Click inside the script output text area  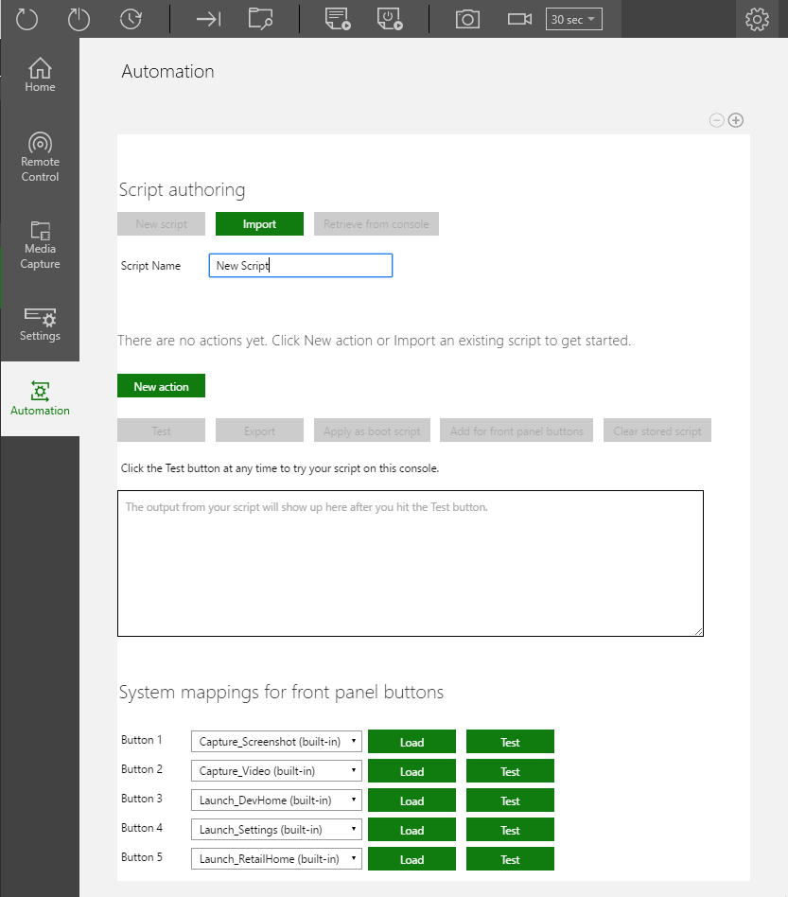411,564
